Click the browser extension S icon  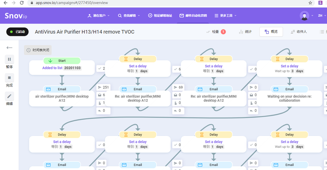(x=321, y=3)
